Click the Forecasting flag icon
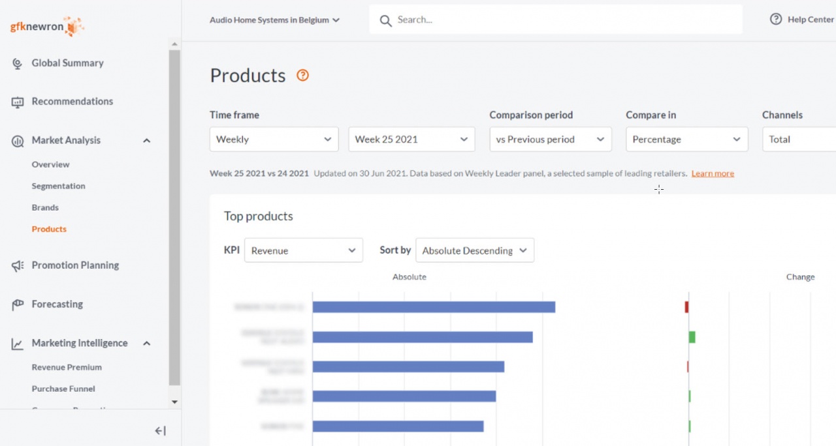 [18, 305]
